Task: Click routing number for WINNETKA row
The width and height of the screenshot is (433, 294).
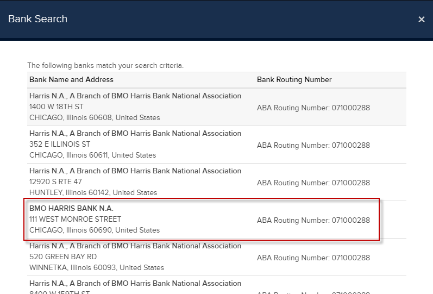Action: (313, 258)
